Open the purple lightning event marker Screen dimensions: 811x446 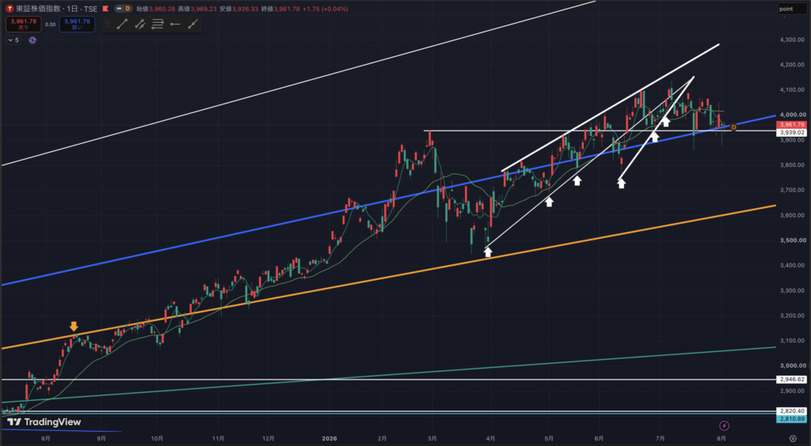pyautogui.click(x=725, y=426)
